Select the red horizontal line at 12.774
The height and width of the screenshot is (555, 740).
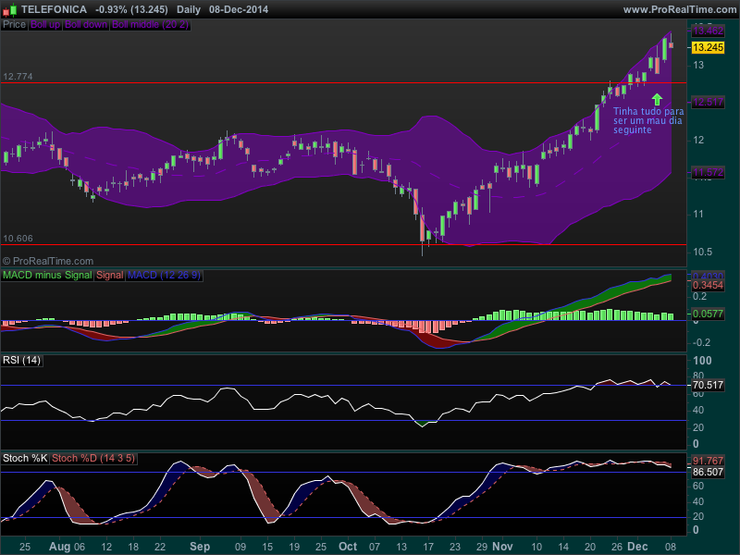(343, 83)
